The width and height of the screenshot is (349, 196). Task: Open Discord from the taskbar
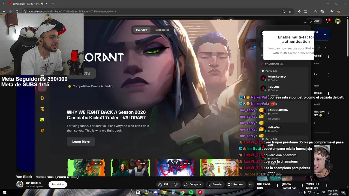pyautogui.click(x=156, y=192)
